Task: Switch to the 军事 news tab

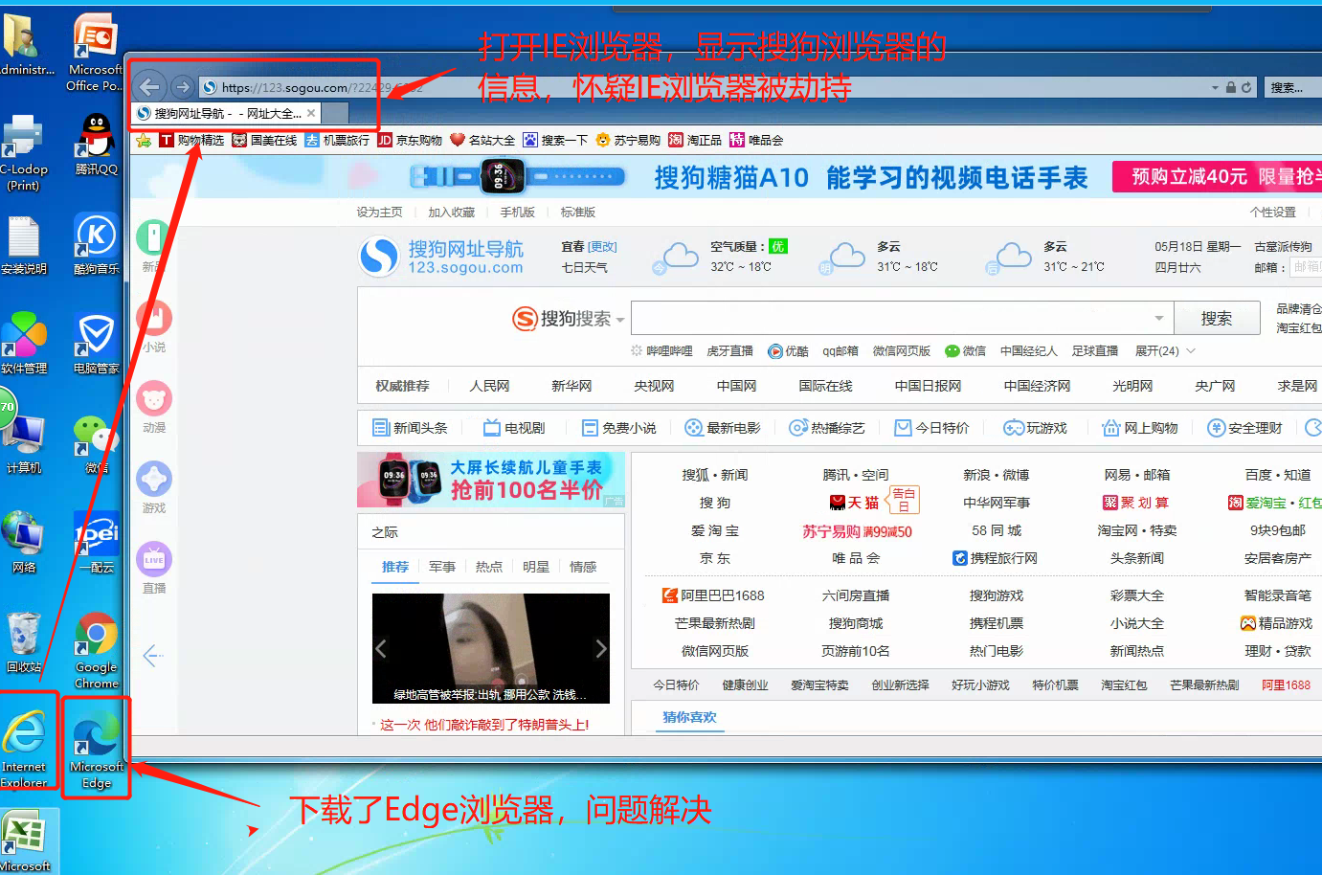Action: 442,567
